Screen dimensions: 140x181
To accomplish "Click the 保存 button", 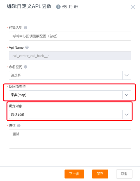I will 100,174.
